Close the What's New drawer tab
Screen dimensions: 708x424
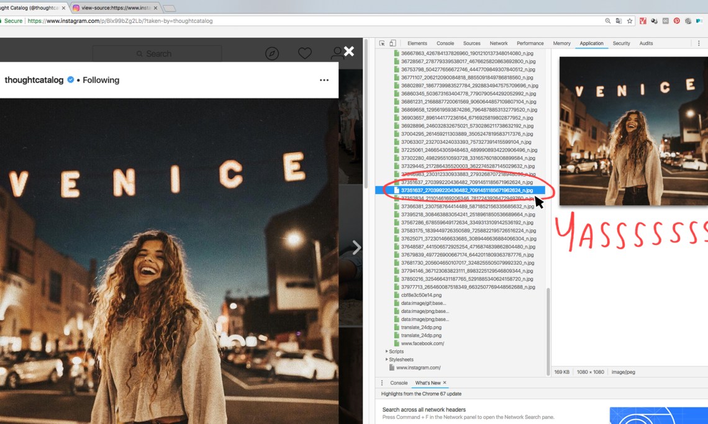(x=445, y=382)
